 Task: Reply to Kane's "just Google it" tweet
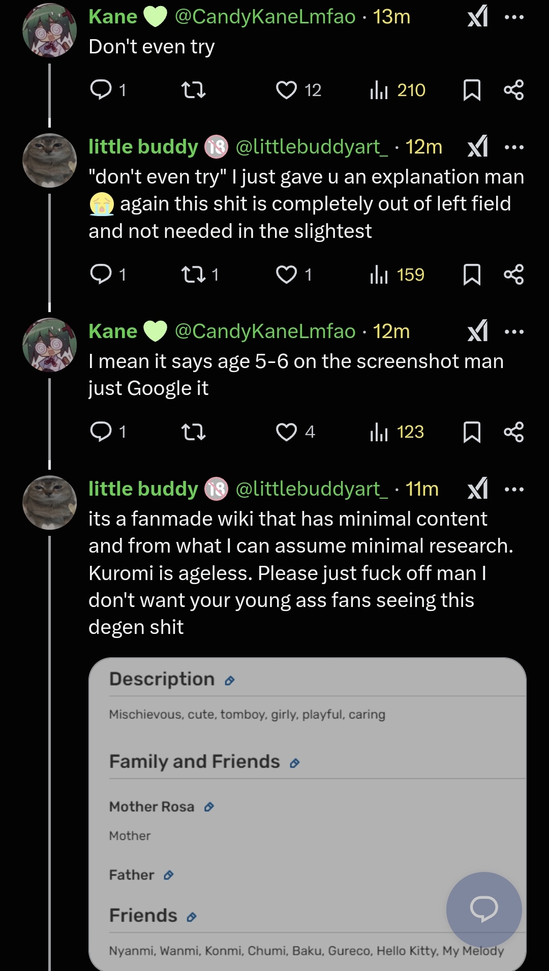(101, 432)
